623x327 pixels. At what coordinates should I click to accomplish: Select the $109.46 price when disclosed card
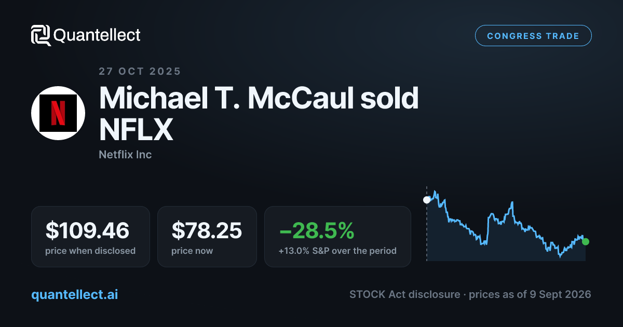(x=90, y=237)
